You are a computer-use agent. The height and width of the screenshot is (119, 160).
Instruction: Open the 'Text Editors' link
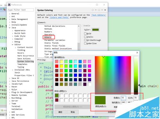tap(99, 15)
